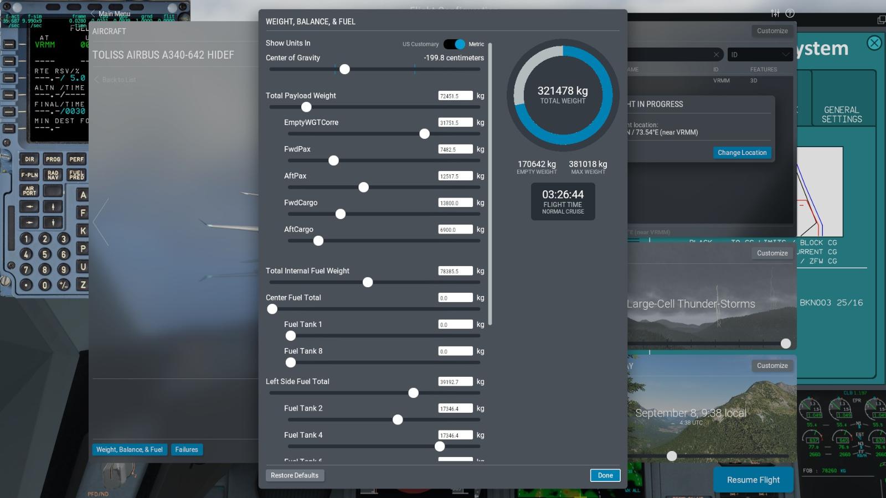Viewport: 886px width, 498px height.
Task: Push the PROG key on the MCDU
Action: [x=53, y=159]
